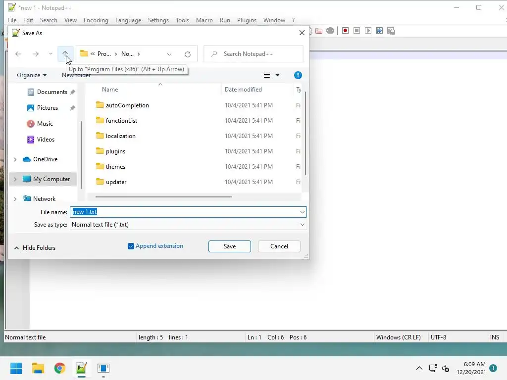507x380 pixels.
Task: Select Videos in the navigation pane
Action: tap(46, 140)
